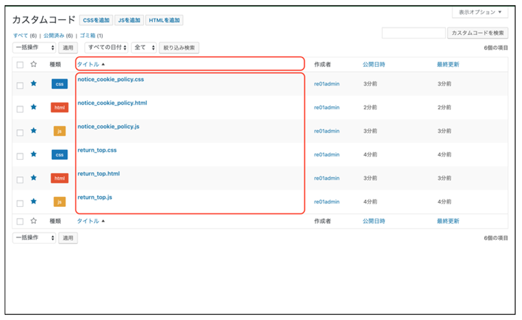Click the star icon for notice_cookie_policy.css
522x320 pixels.
34,84
